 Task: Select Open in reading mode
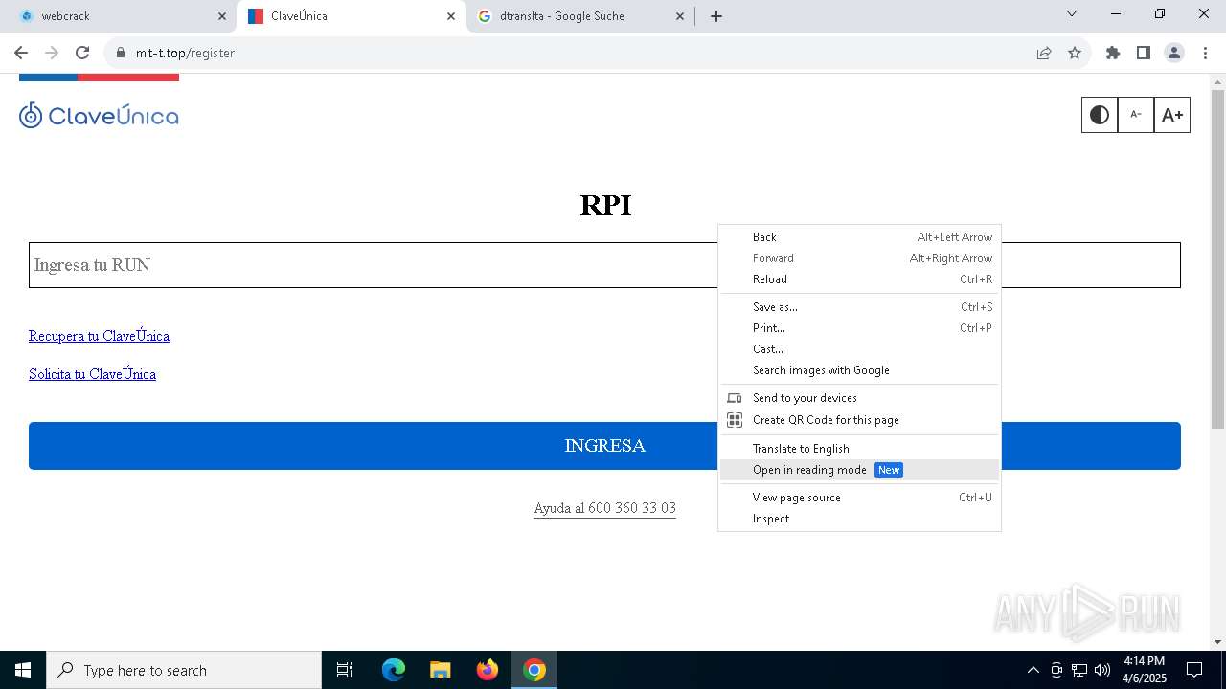coord(859,470)
